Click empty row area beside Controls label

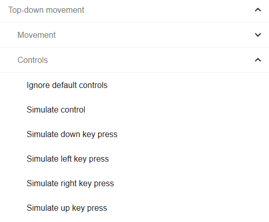(x=151, y=60)
